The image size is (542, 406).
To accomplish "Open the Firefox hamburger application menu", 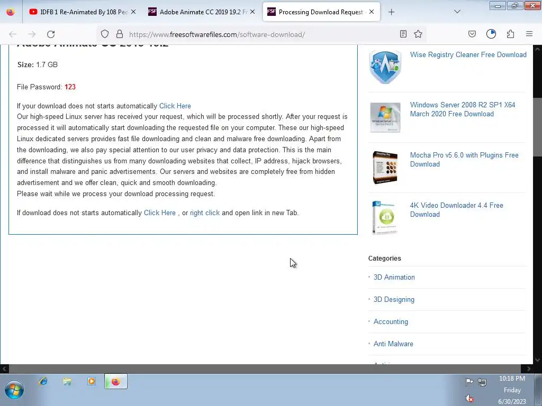I will click(529, 34).
